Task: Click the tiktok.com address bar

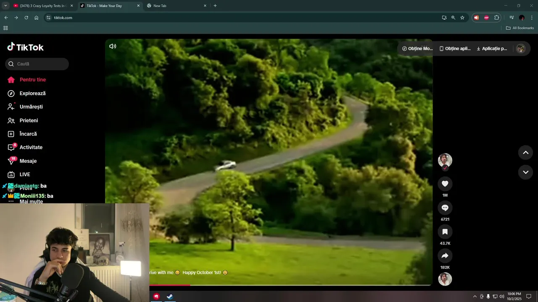Action: pyautogui.click(x=244, y=18)
